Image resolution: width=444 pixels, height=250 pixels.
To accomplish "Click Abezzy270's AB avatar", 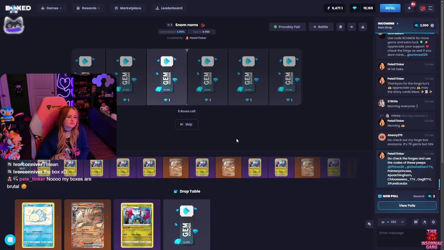I will click(x=382, y=137).
